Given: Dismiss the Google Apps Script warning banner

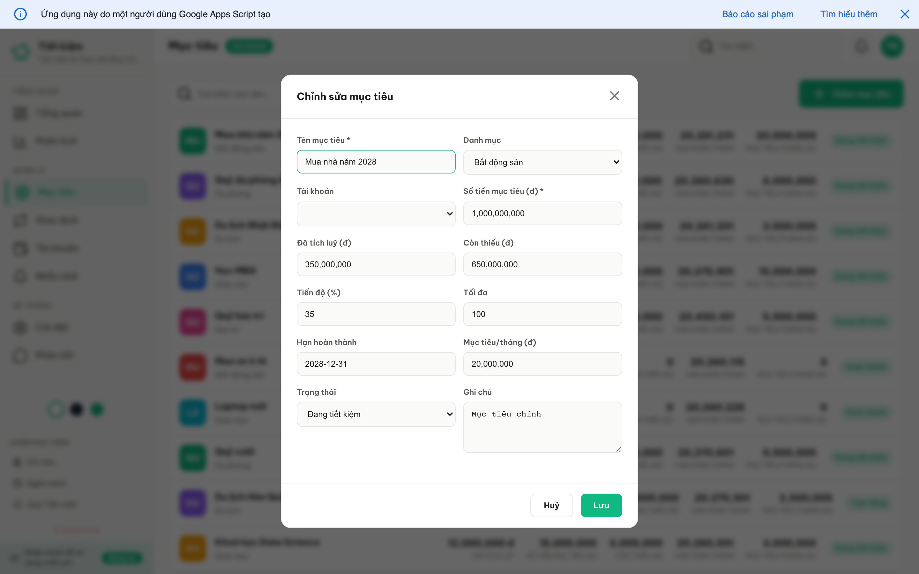Looking at the screenshot, I should 905,14.
